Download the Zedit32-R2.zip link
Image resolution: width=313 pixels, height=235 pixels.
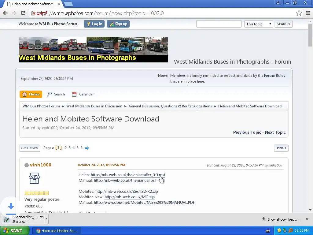click(127, 192)
